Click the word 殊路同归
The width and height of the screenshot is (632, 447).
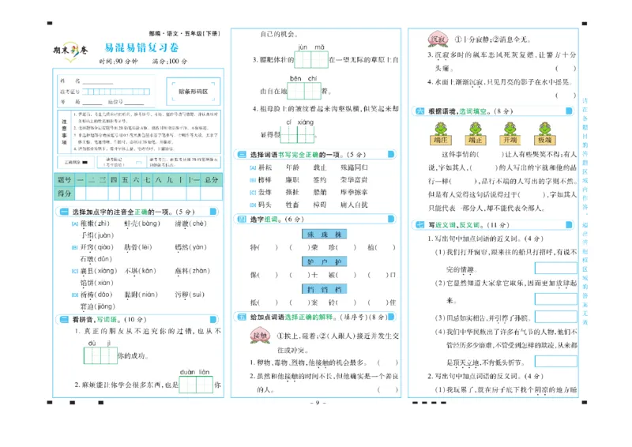coord(354,167)
